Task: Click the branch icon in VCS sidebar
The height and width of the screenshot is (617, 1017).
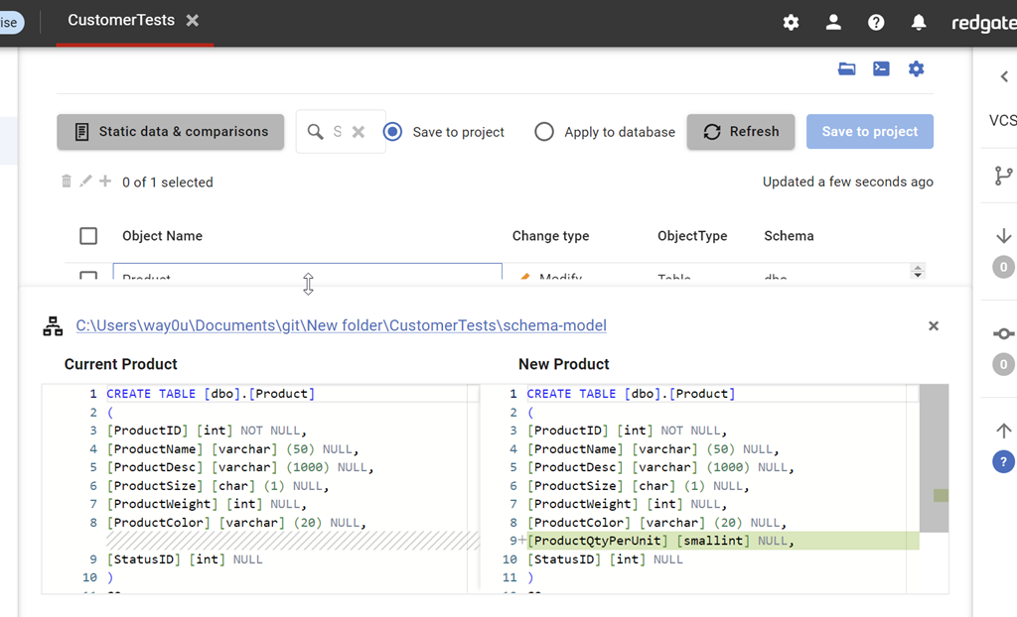Action: point(1003,176)
